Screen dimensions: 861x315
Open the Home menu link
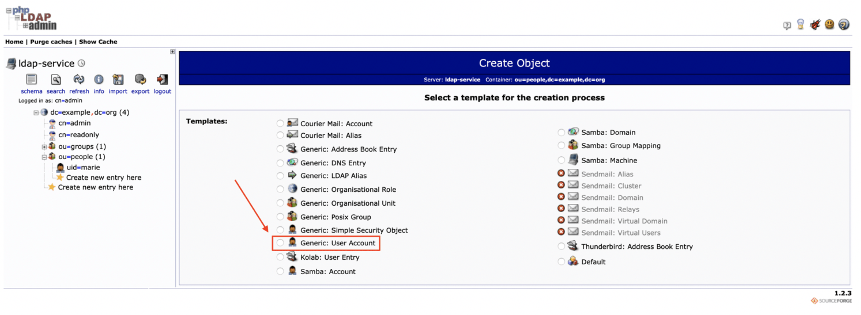click(14, 42)
